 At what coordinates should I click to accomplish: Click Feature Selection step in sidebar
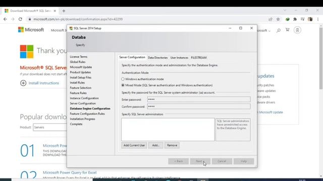(x=81, y=88)
